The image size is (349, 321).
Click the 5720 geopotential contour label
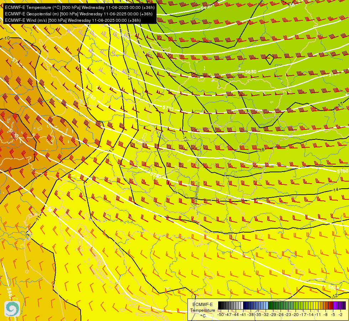[x=168, y=108]
